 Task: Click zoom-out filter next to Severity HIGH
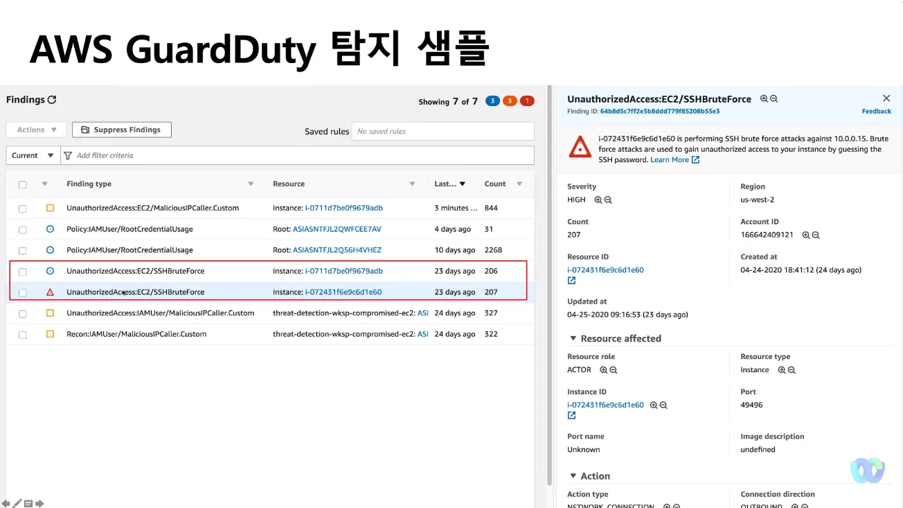click(x=608, y=200)
